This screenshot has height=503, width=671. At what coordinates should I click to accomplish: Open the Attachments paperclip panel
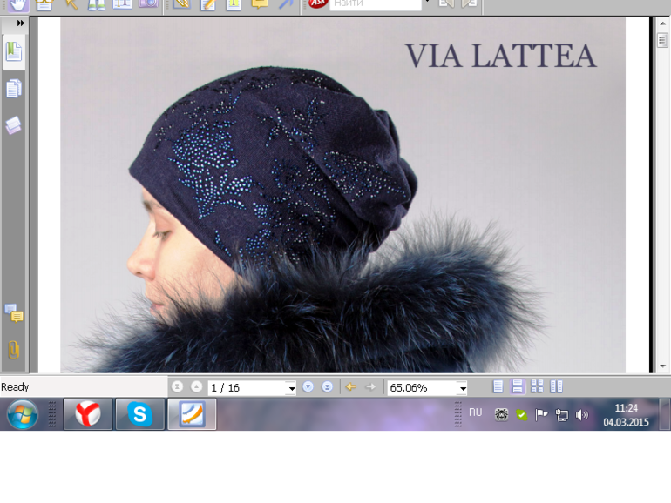(14, 350)
